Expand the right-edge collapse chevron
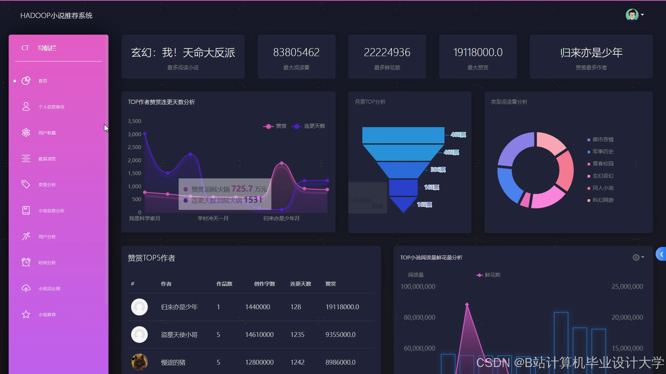 pyautogui.click(x=661, y=254)
